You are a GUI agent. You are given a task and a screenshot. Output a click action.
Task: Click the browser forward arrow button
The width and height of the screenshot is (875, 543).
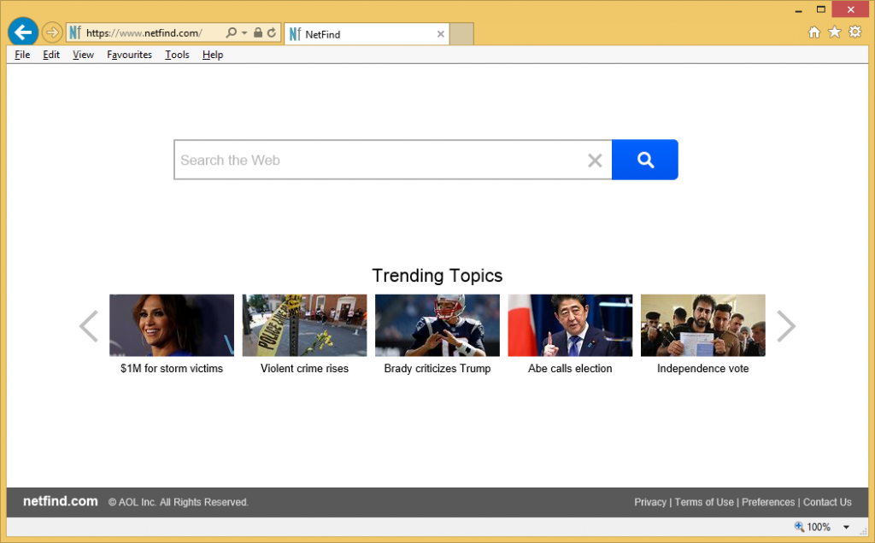coord(52,33)
